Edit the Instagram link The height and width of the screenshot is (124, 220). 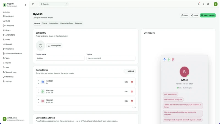point(126,101)
